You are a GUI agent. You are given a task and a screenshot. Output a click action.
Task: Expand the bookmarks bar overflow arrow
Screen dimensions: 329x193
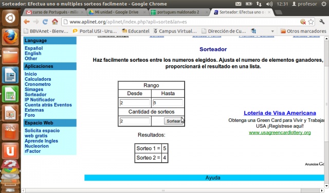pyautogui.click(x=272, y=31)
